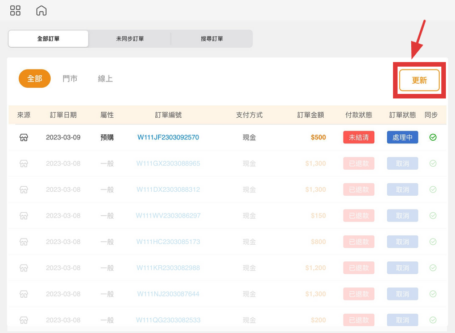Click the store icon on the W111HC2303085173 row
Screen dimensions: 455x333
[x=23, y=241]
